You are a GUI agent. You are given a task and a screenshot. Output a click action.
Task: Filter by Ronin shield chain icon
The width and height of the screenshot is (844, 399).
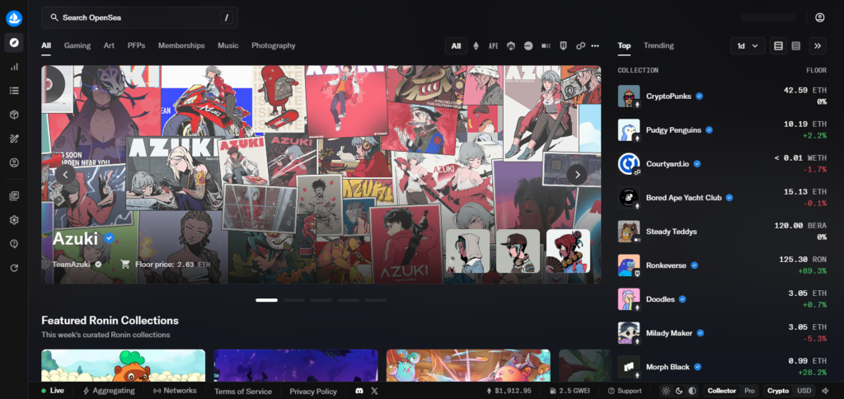(562, 46)
